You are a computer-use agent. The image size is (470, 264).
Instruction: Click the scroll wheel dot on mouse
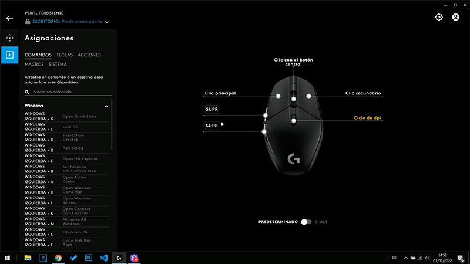tap(293, 99)
